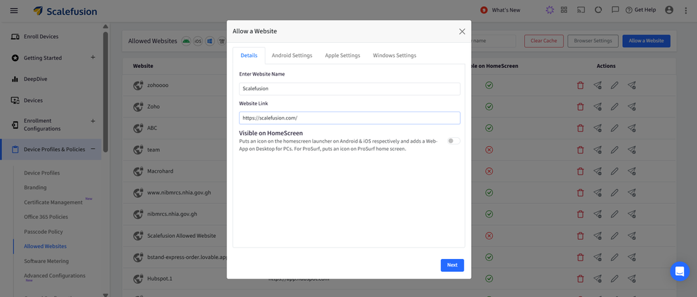Click the sidebar vertical scrollbar
Image resolution: width=697 pixels, height=297 pixels.
(x=106, y=92)
